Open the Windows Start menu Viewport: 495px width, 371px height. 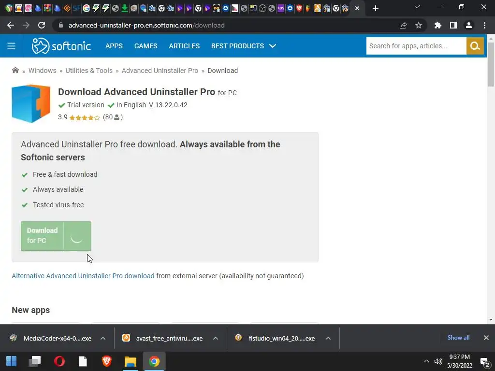[x=12, y=361]
